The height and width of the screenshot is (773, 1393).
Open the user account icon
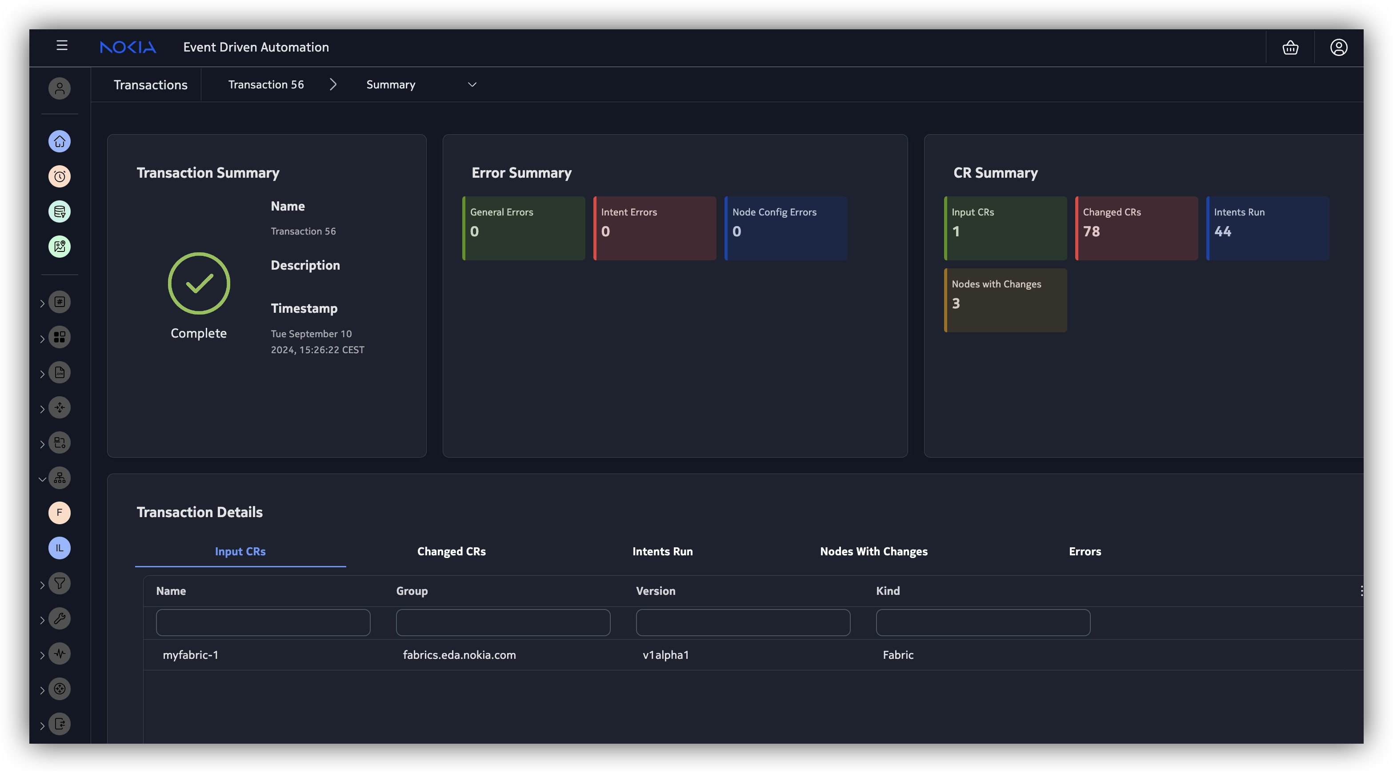point(1338,48)
